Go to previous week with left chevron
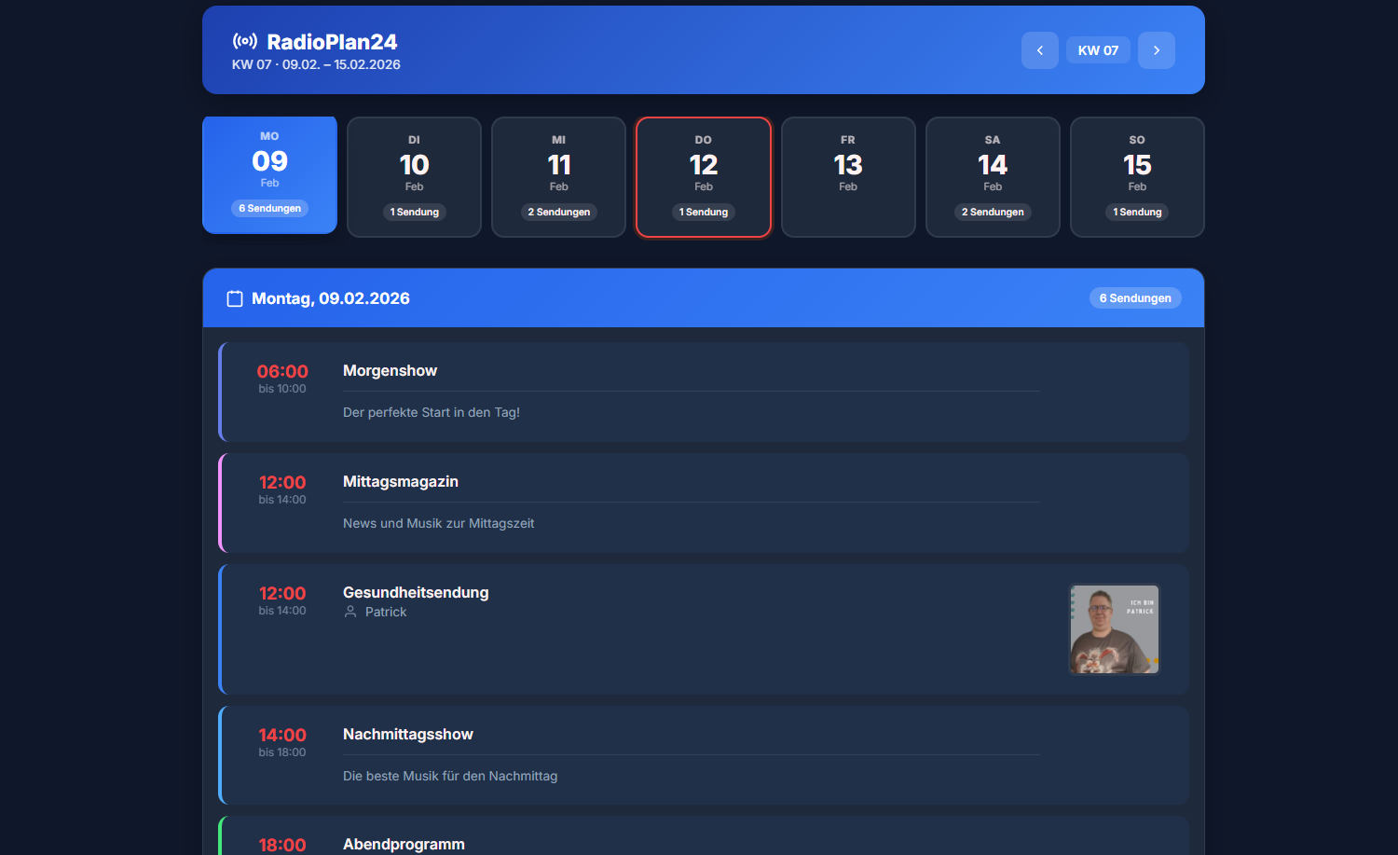The image size is (1398, 855). coord(1039,50)
